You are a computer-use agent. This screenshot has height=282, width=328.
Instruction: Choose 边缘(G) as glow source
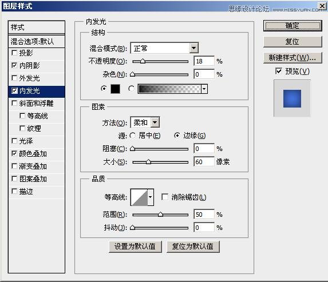pos(177,136)
